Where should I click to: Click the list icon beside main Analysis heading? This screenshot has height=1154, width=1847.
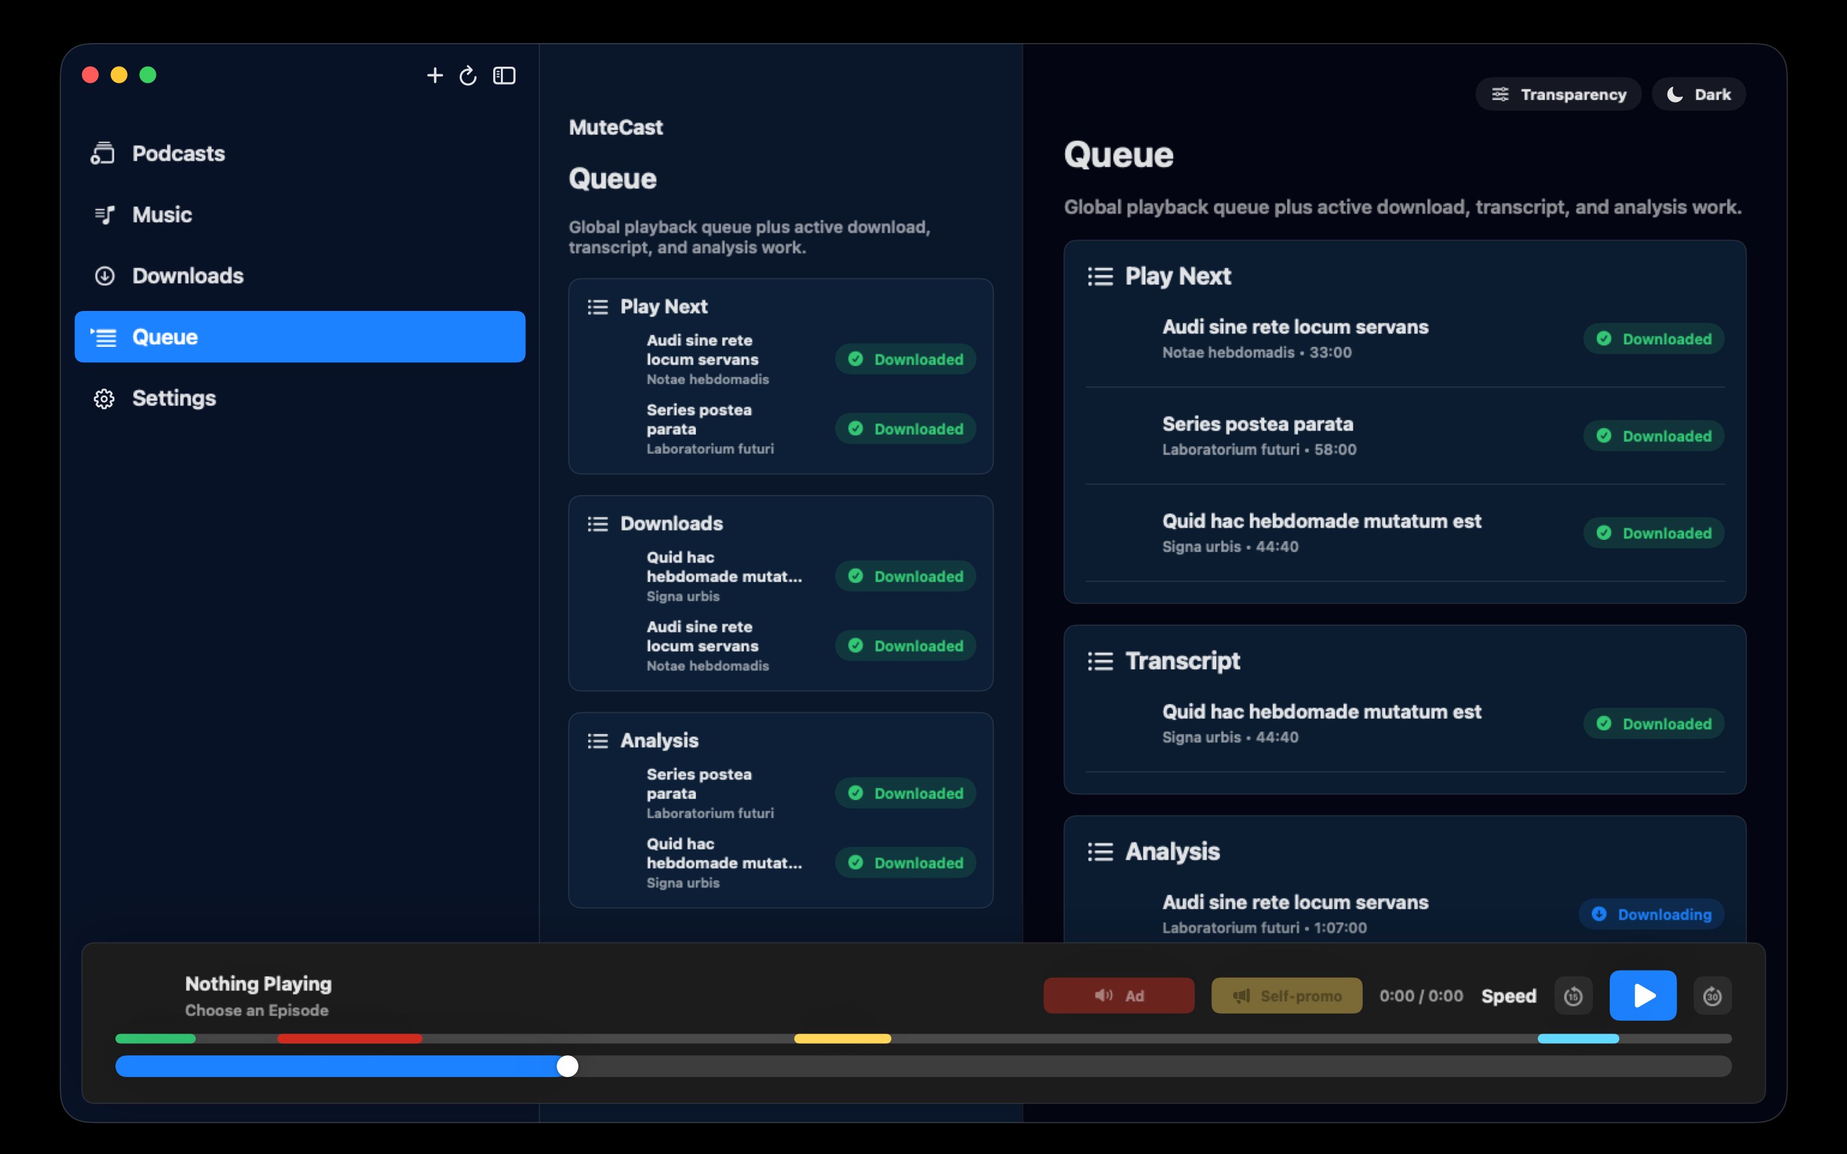(x=1100, y=852)
